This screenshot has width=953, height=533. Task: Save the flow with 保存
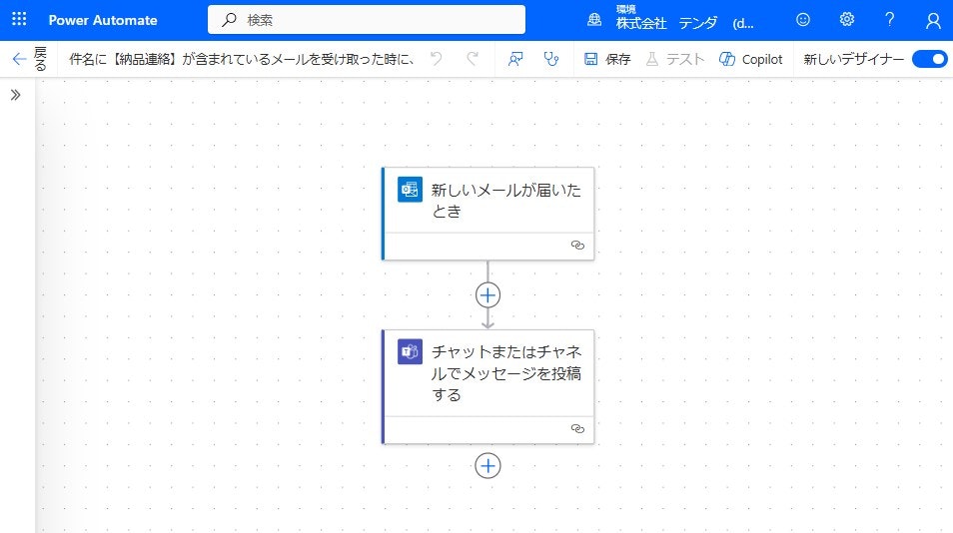607,59
